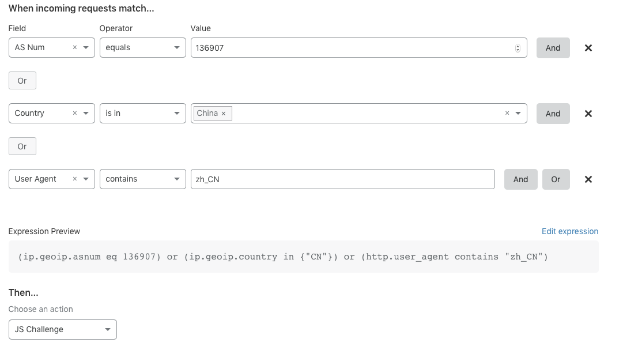The height and width of the screenshot is (350, 623).
Task: Remove the AS Num rule row
Action: click(x=588, y=48)
